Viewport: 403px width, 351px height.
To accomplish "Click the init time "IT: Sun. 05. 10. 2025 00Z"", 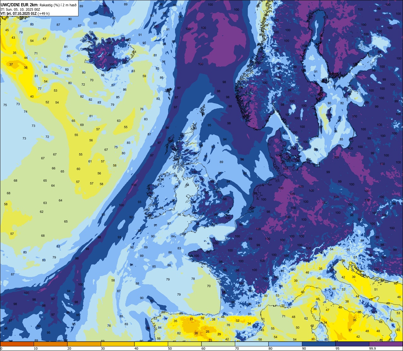I will (21, 9).
